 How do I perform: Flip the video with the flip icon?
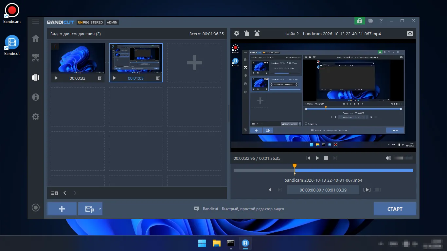[x=257, y=33]
